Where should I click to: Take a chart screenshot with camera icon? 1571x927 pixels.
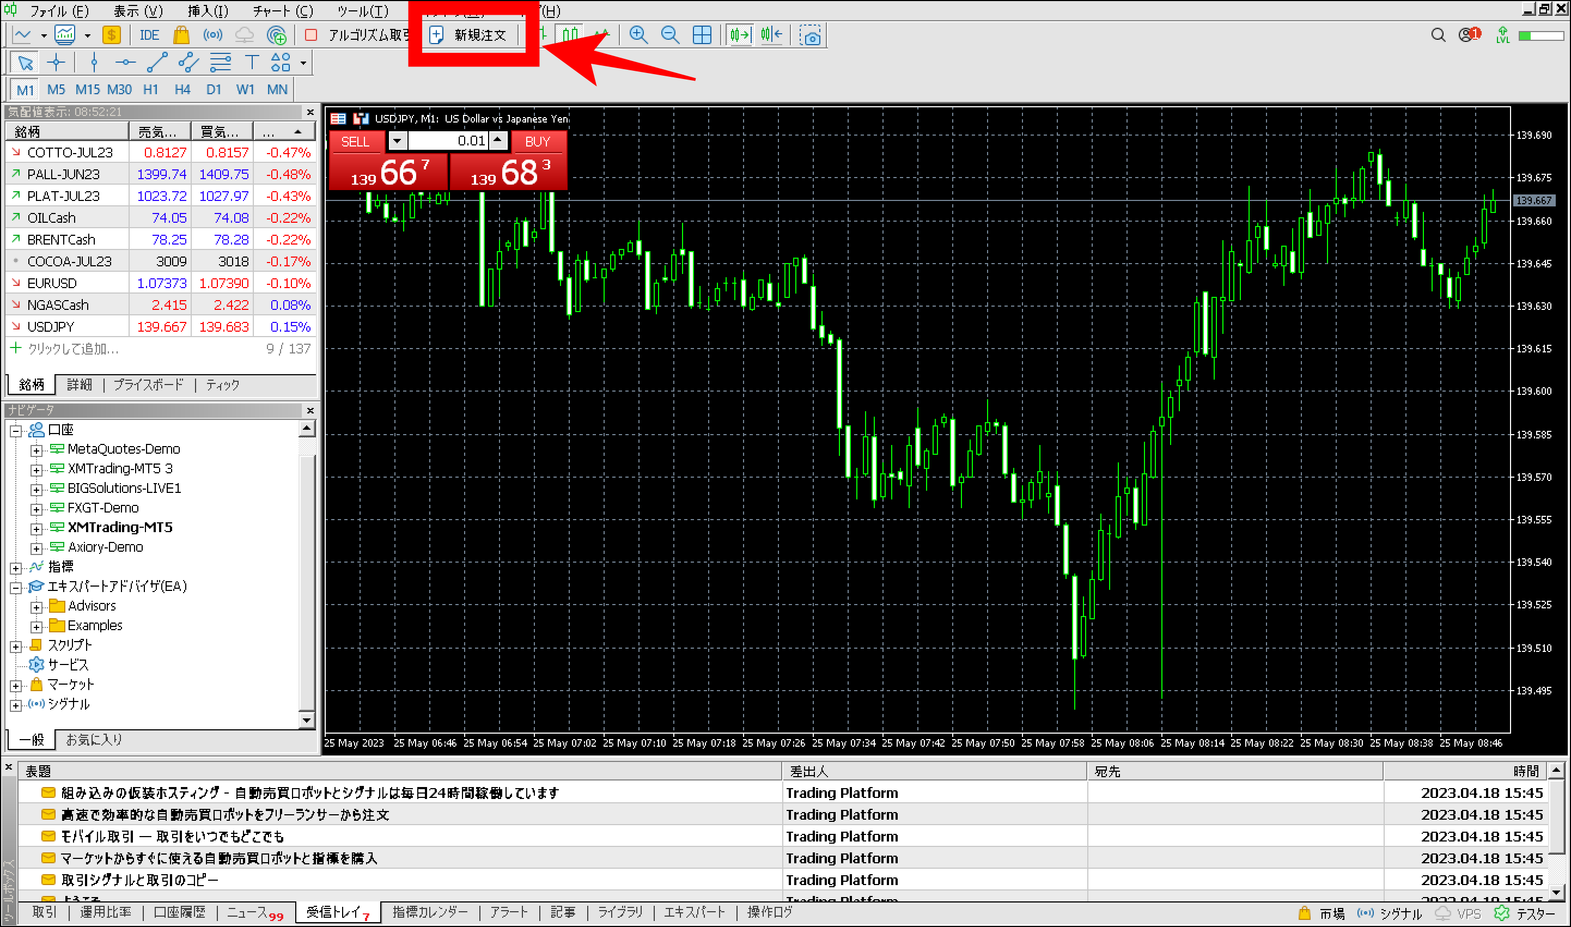(x=811, y=35)
